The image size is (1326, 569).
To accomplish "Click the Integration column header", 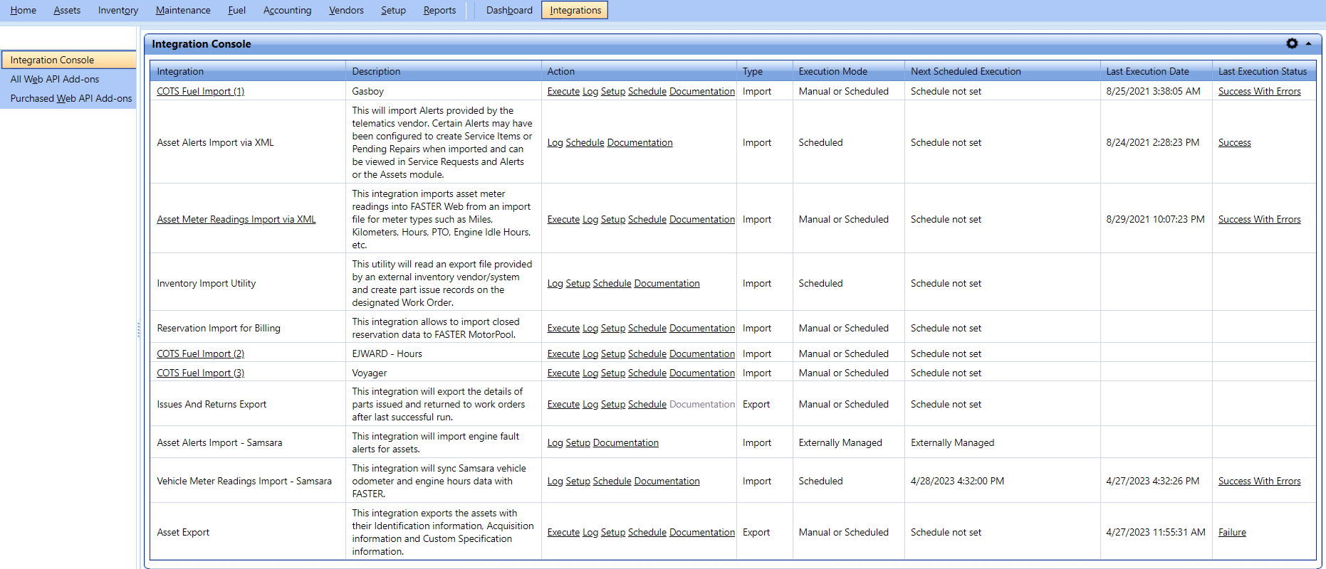I will pos(248,71).
